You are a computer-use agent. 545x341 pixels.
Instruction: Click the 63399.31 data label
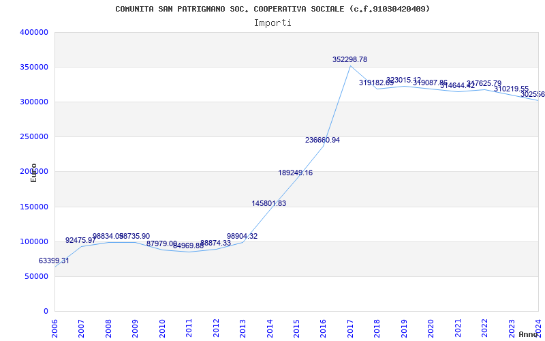coord(54,261)
